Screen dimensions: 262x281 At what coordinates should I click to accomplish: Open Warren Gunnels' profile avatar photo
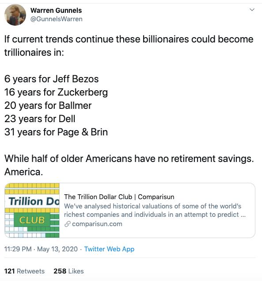coord(15,15)
